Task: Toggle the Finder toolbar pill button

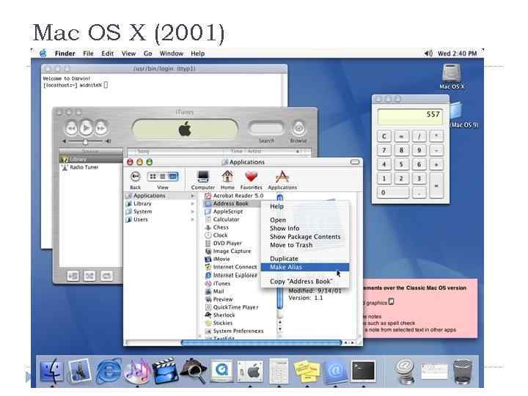Action: click(355, 162)
